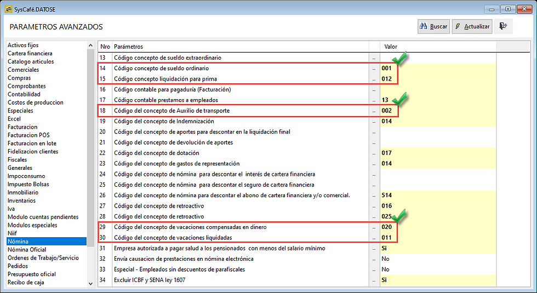Select Recibo de caja category

coord(26,283)
